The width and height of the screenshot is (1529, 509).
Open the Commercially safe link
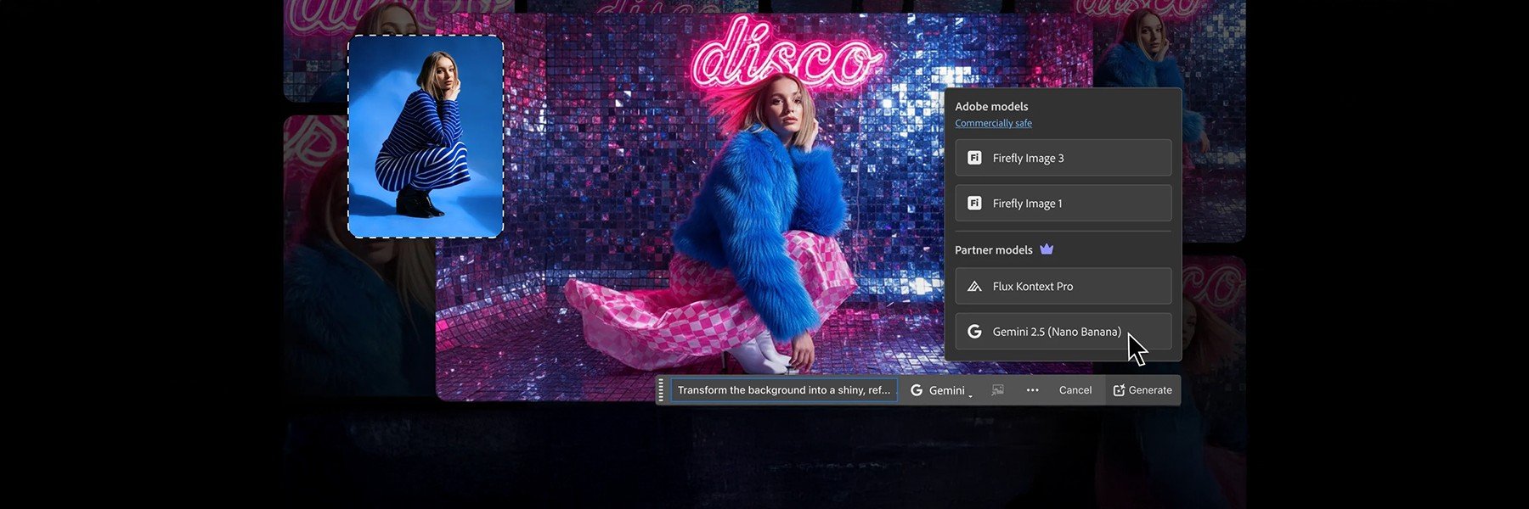pos(993,123)
